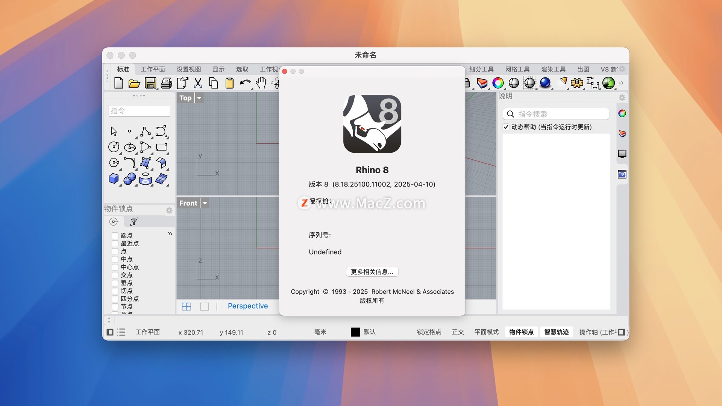Toggle 垂点 object snap checkbox

[x=115, y=283]
